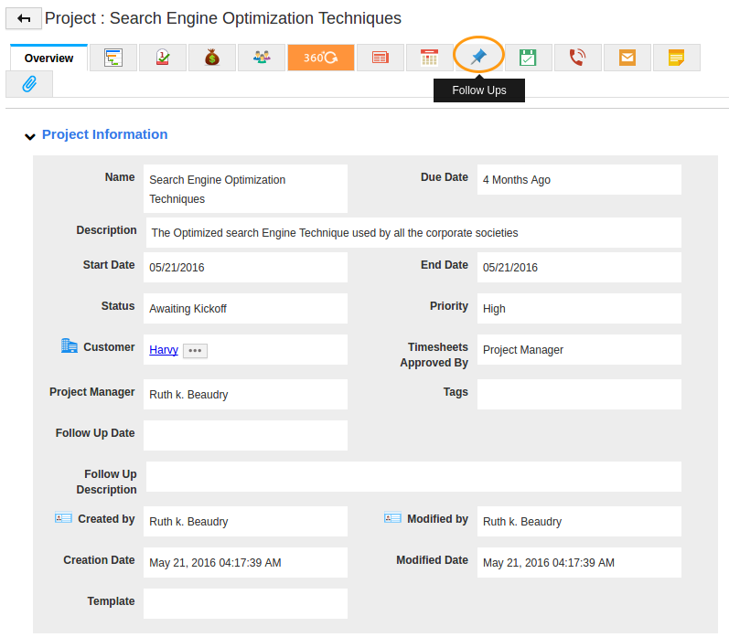Open the orange 360 view tab

pos(320,58)
